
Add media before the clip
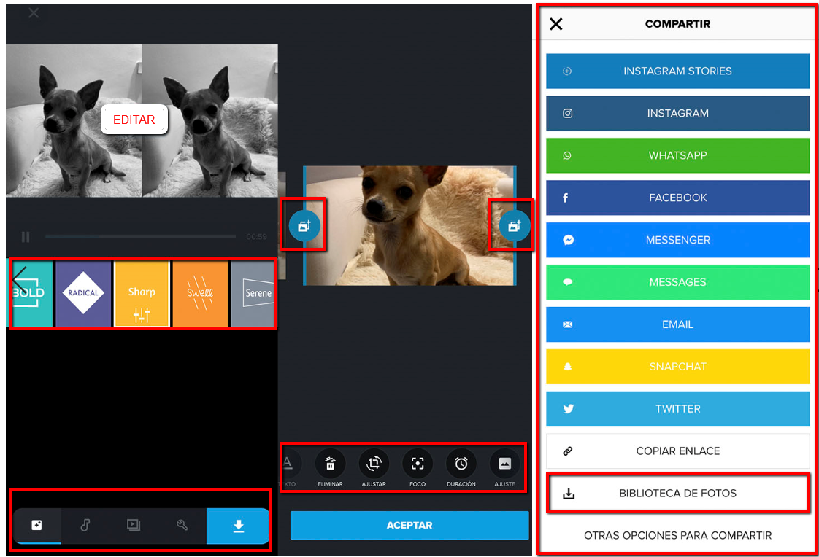[304, 226]
